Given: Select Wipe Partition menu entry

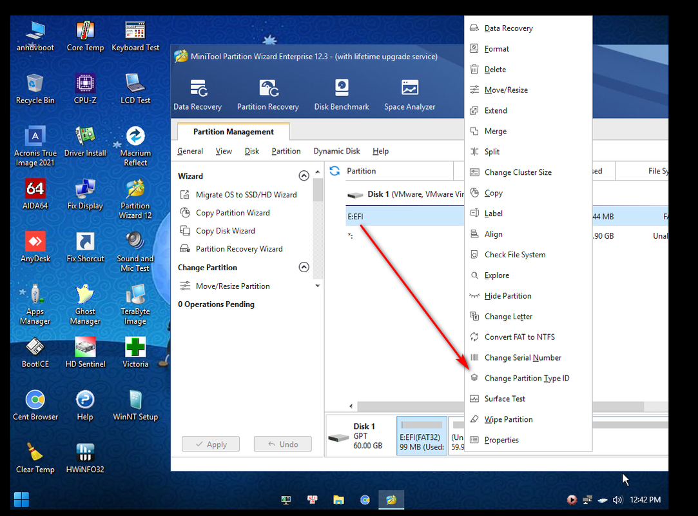Looking at the screenshot, I should pyautogui.click(x=528, y=419).
